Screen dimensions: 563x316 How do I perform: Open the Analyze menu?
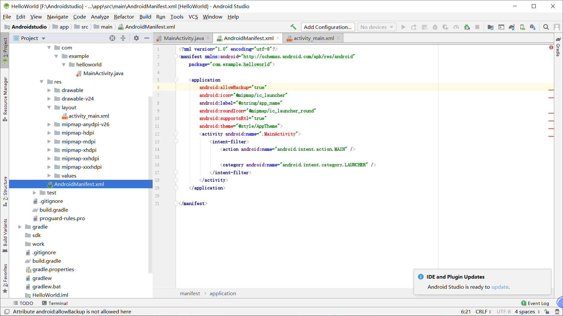pyautogui.click(x=100, y=17)
